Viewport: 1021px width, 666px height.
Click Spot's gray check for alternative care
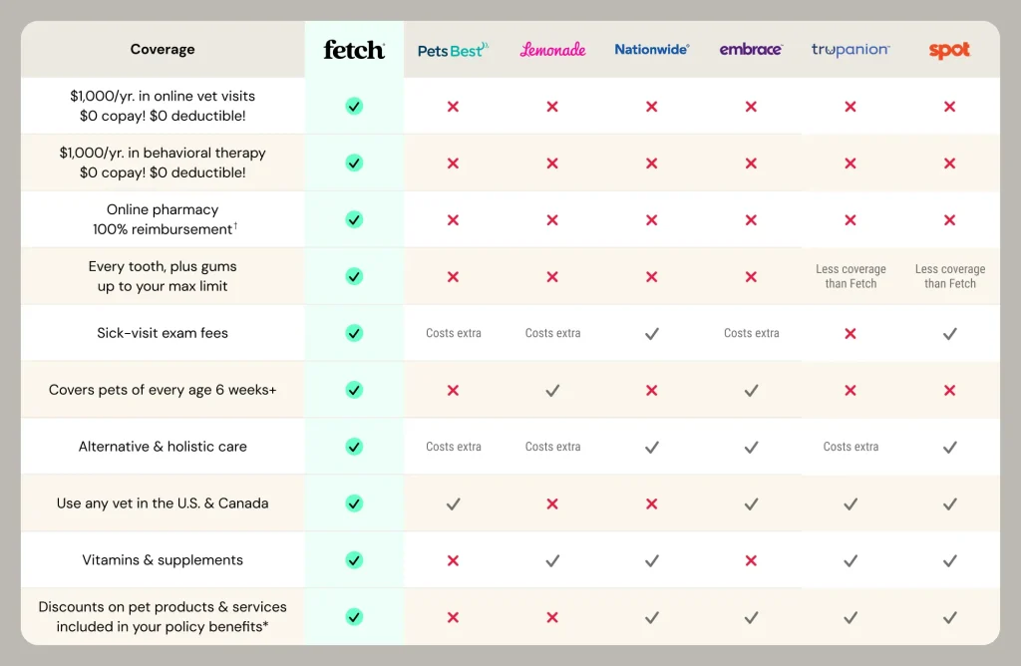point(949,447)
